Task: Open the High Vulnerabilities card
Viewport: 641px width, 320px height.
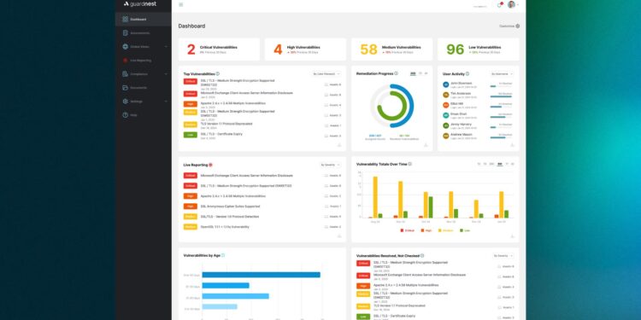Action: coord(305,49)
